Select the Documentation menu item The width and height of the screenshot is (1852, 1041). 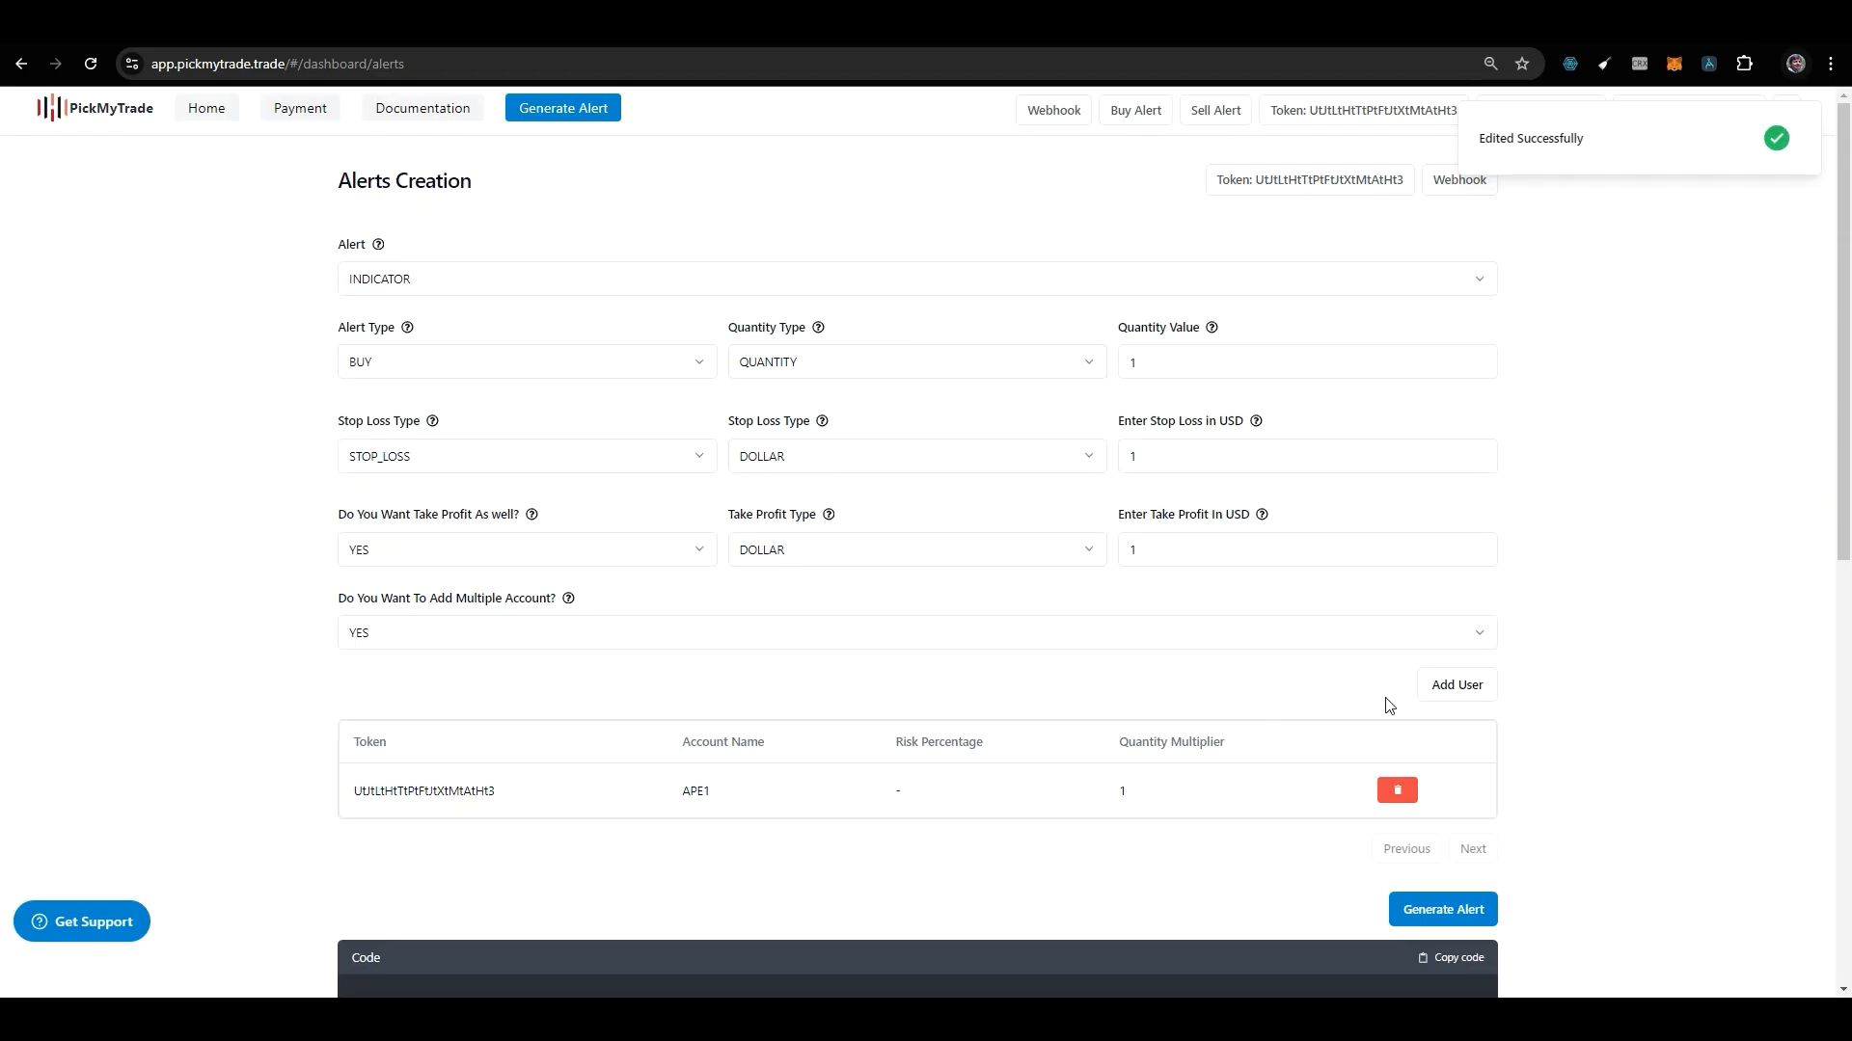pos(422,107)
